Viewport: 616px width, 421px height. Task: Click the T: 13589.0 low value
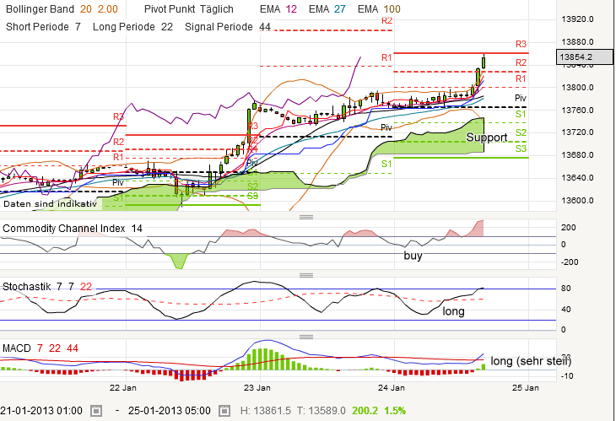pyautogui.click(x=321, y=411)
